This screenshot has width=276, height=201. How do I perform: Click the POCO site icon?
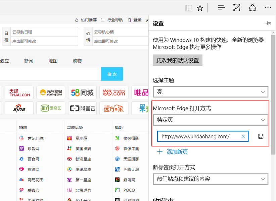[117, 190]
